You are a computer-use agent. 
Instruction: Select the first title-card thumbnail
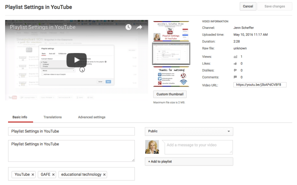click(x=170, y=31)
